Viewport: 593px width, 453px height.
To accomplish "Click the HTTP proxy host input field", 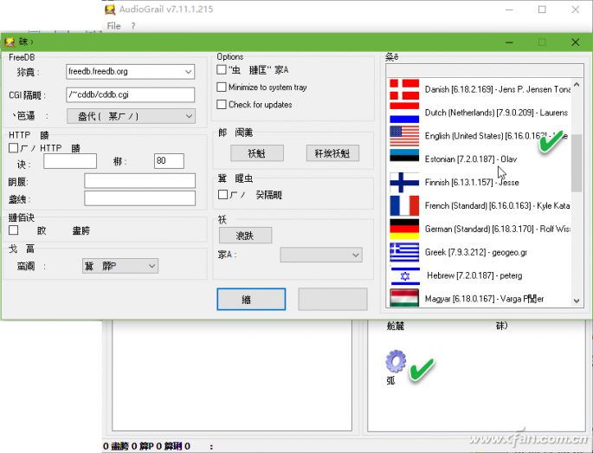I will point(70,161).
